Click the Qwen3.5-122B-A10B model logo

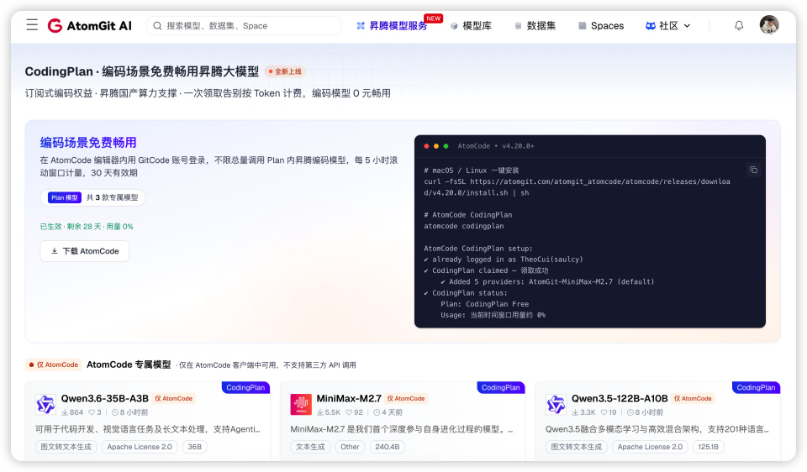click(x=556, y=404)
